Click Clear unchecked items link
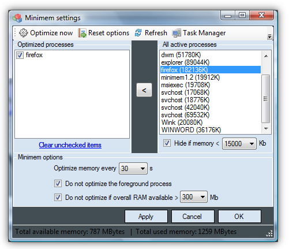289x249 pixels. (70, 145)
